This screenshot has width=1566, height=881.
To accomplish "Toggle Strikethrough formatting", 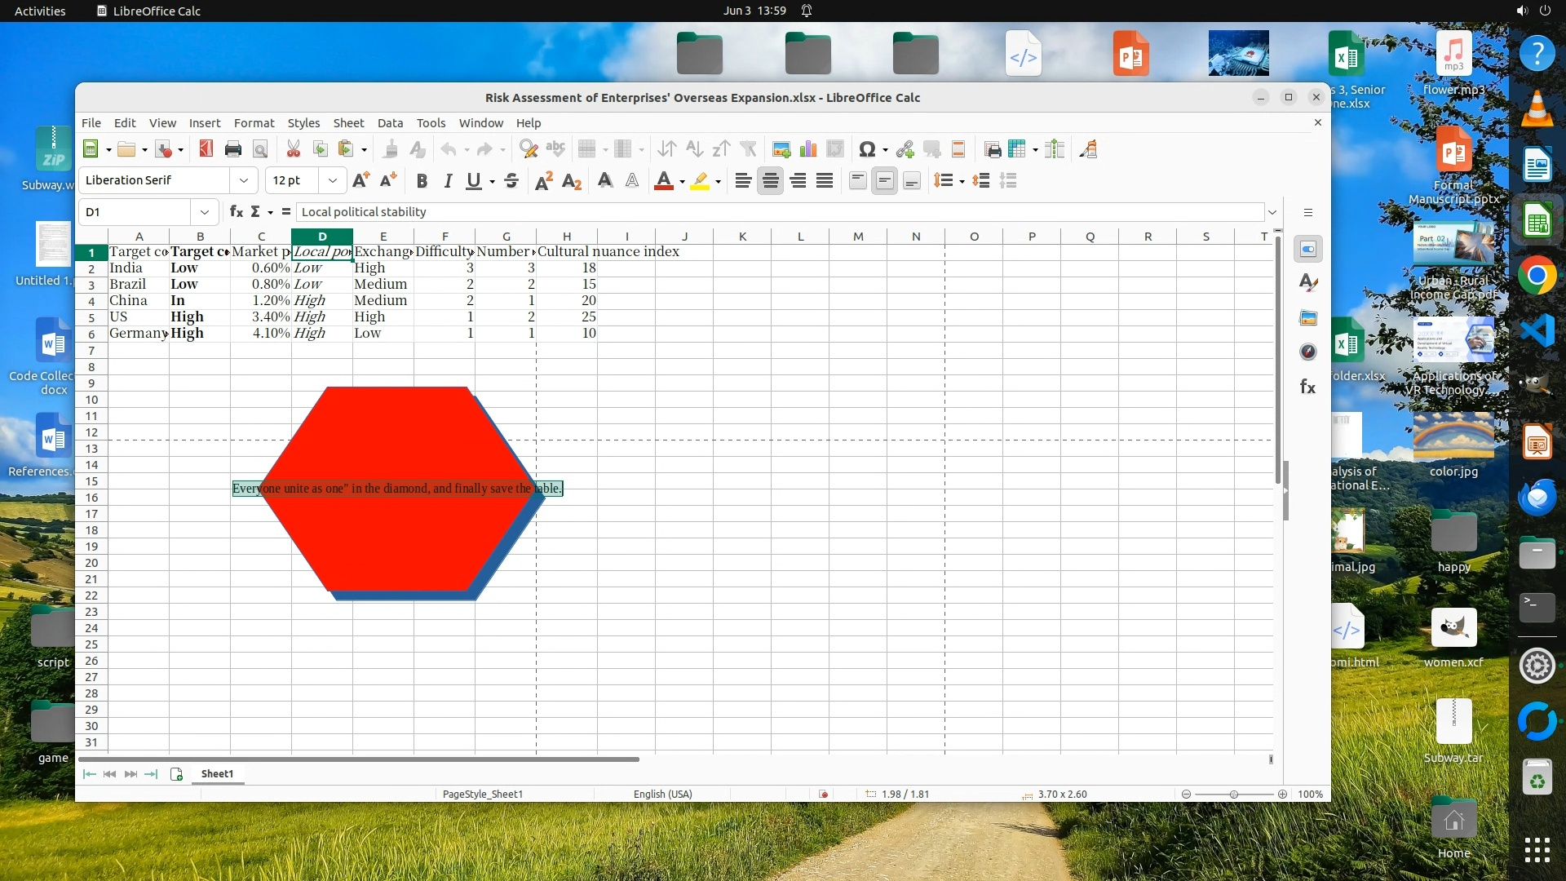I will 511,180.
